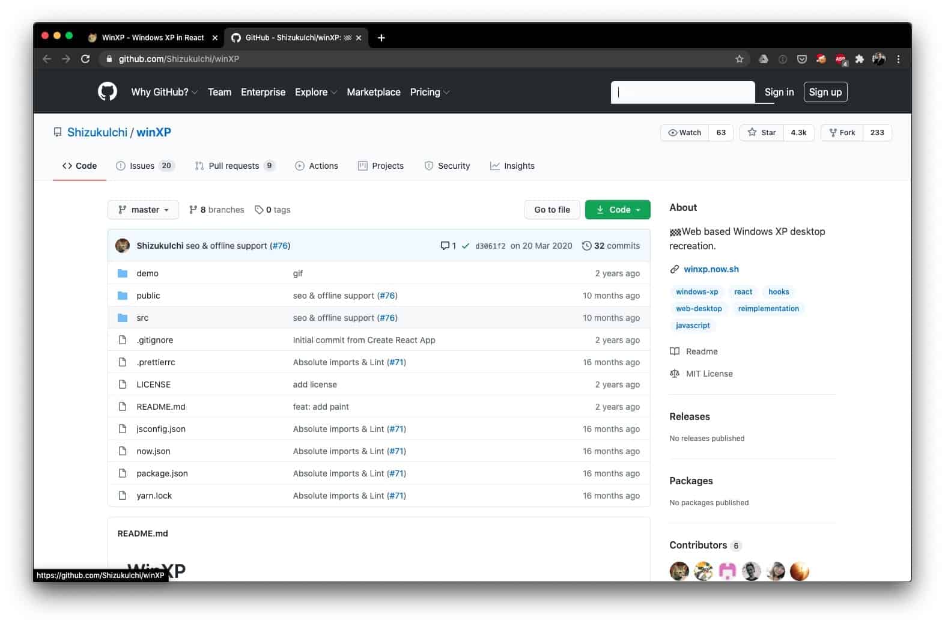The height and width of the screenshot is (626, 945).
Task: Open the src folder
Action: tap(142, 318)
